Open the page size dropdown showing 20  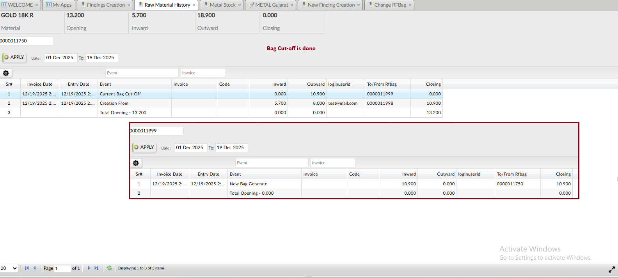click(9, 268)
